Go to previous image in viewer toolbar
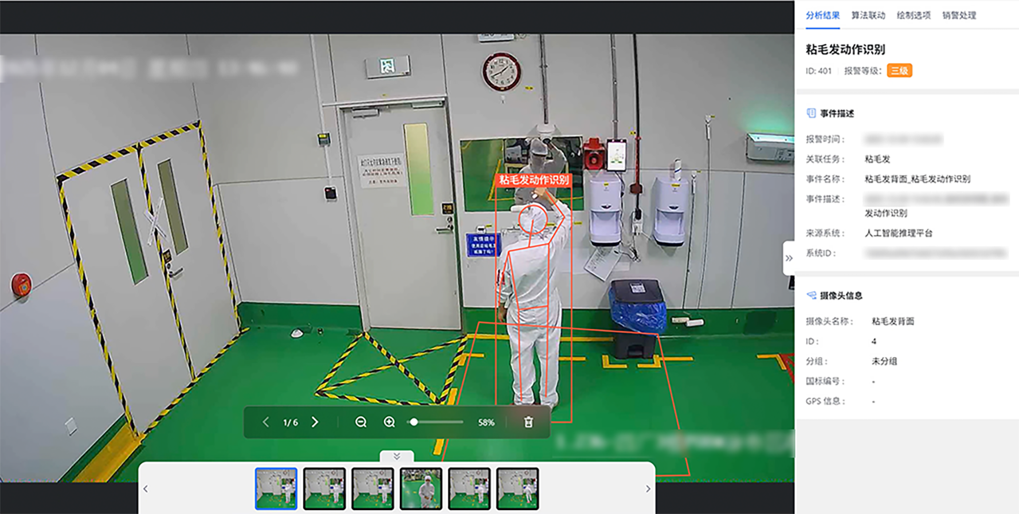Screen dimensions: 1019x514 (x=266, y=422)
